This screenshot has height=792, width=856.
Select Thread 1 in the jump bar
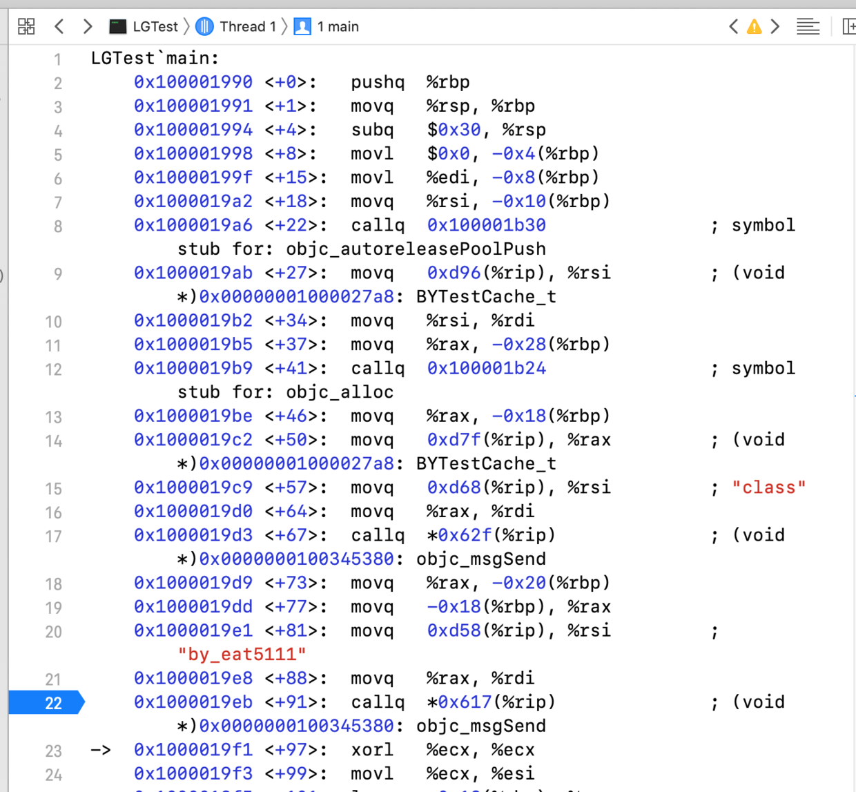pos(248,27)
